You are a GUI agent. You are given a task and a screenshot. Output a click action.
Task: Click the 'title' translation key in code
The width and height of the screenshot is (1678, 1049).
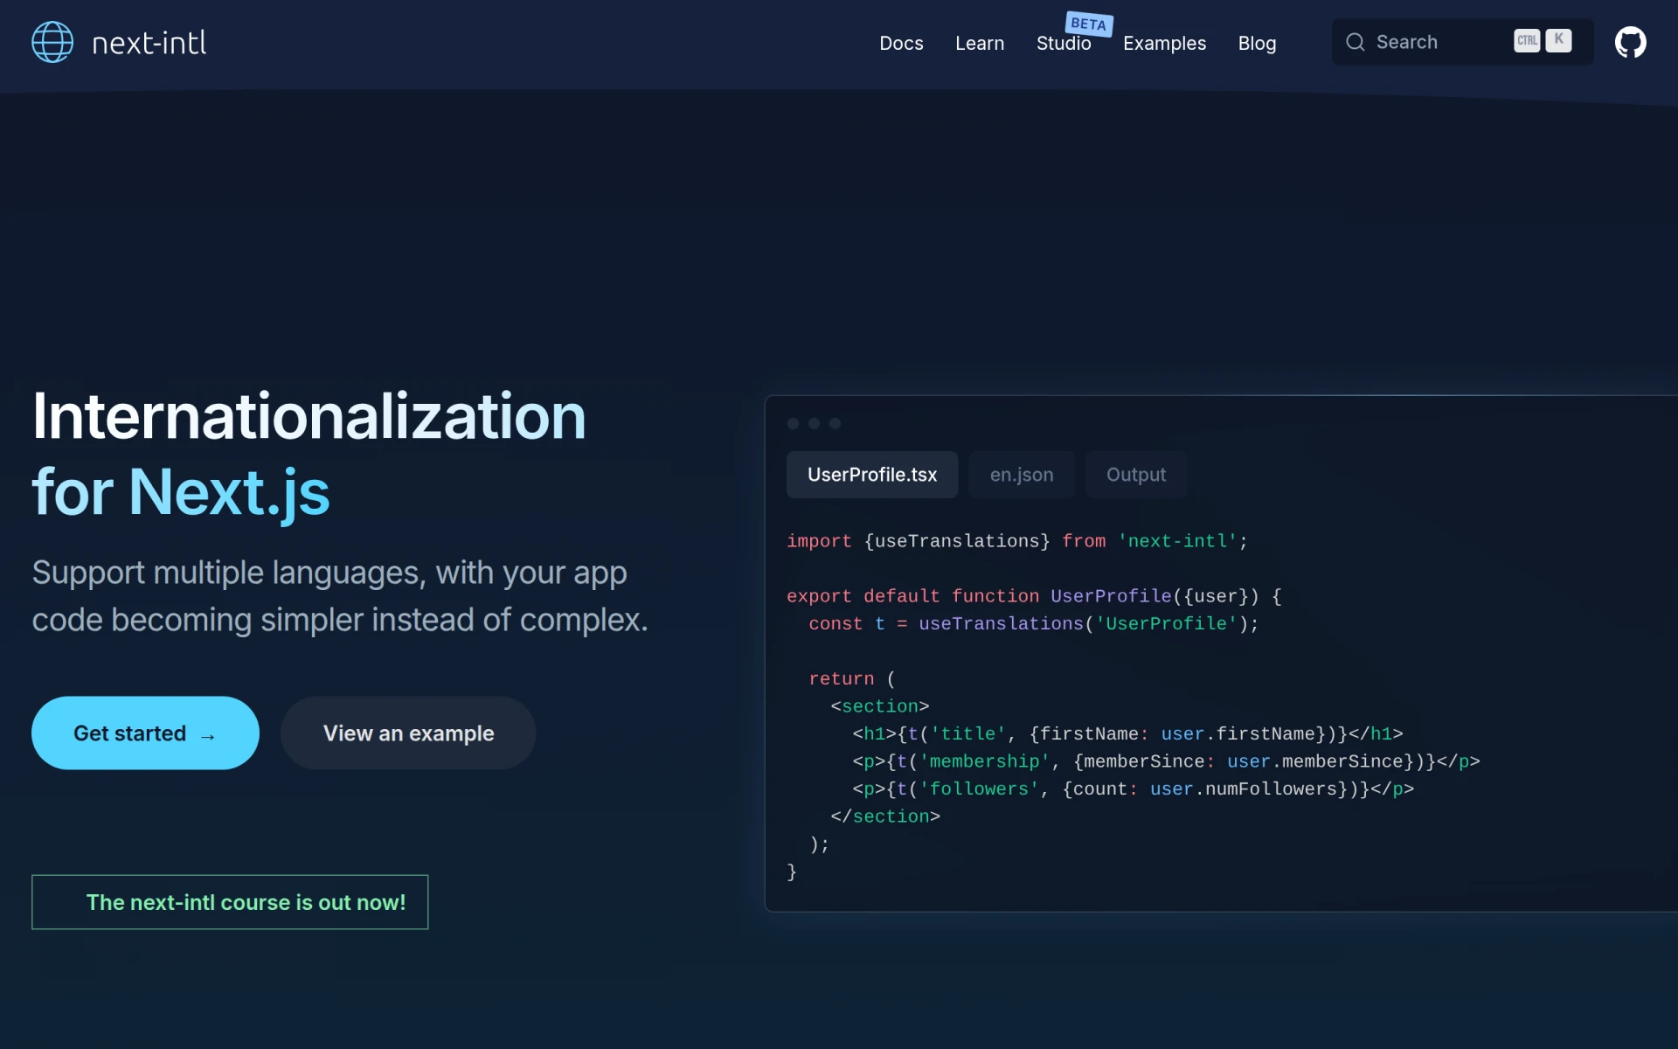coord(968,733)
